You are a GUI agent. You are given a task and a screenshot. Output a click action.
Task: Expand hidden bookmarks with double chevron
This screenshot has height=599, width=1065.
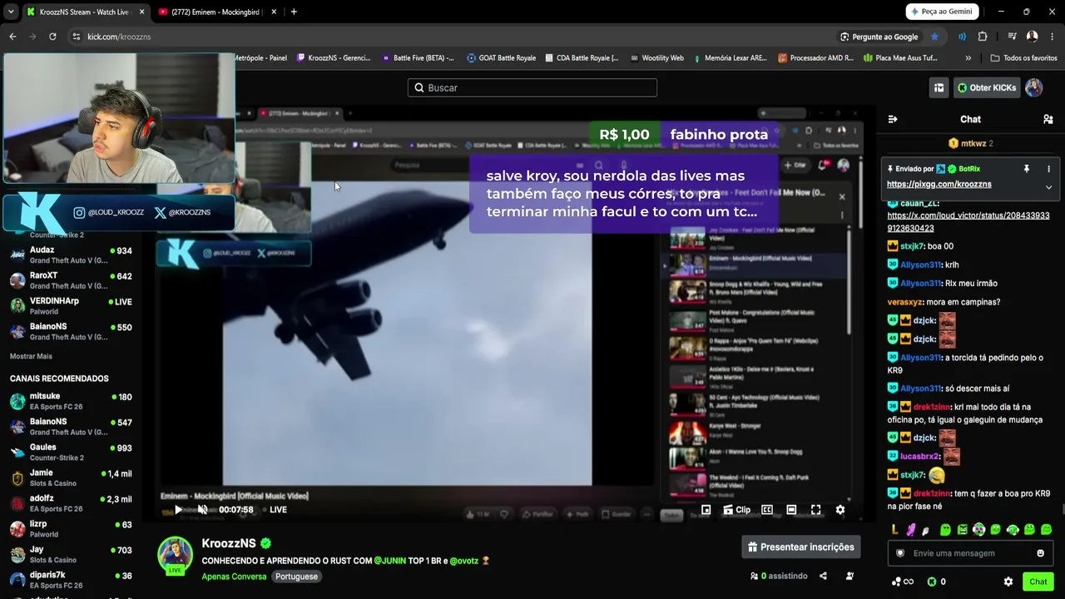[x=968, y=58]
